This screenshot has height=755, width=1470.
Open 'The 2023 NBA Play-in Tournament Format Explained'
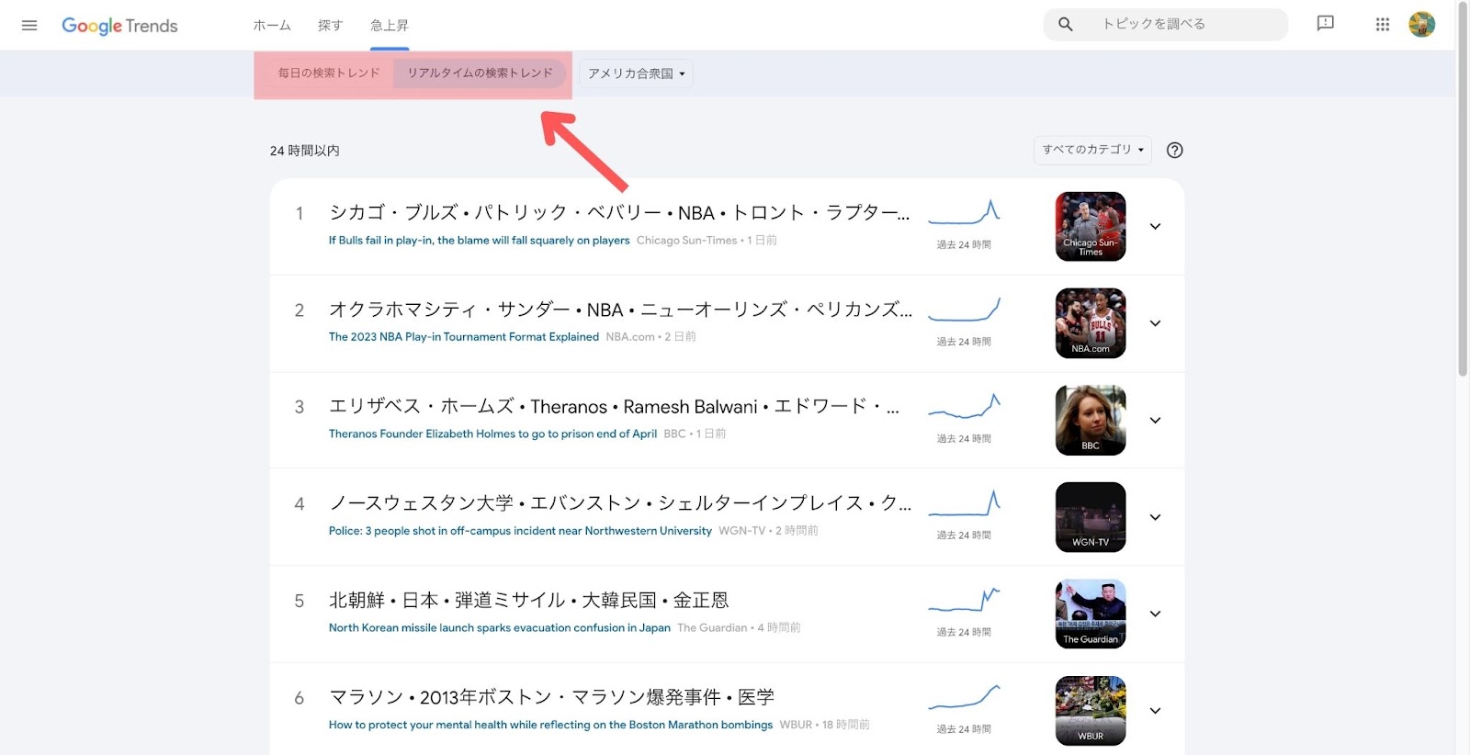[464, 337]
